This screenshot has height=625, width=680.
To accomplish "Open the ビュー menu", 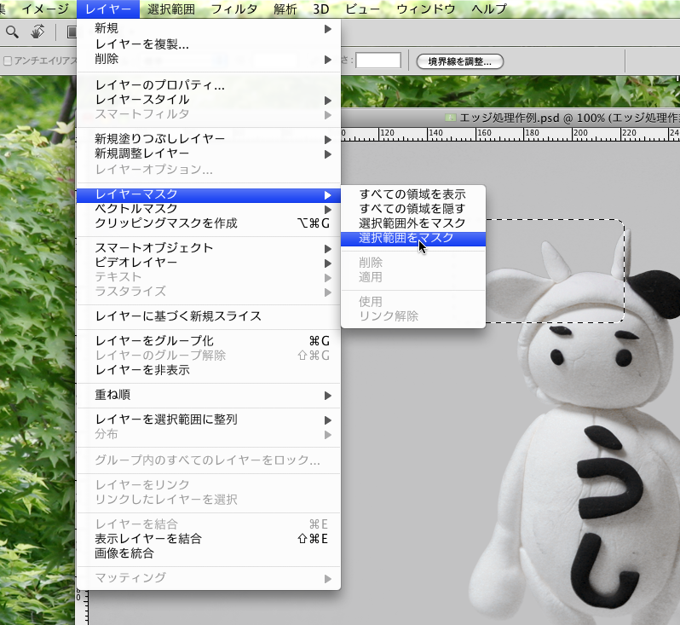I will [x=362, y=9].
